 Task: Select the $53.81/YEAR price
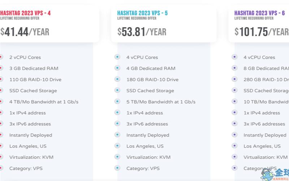pyautogui.click(x=142, y=32)
